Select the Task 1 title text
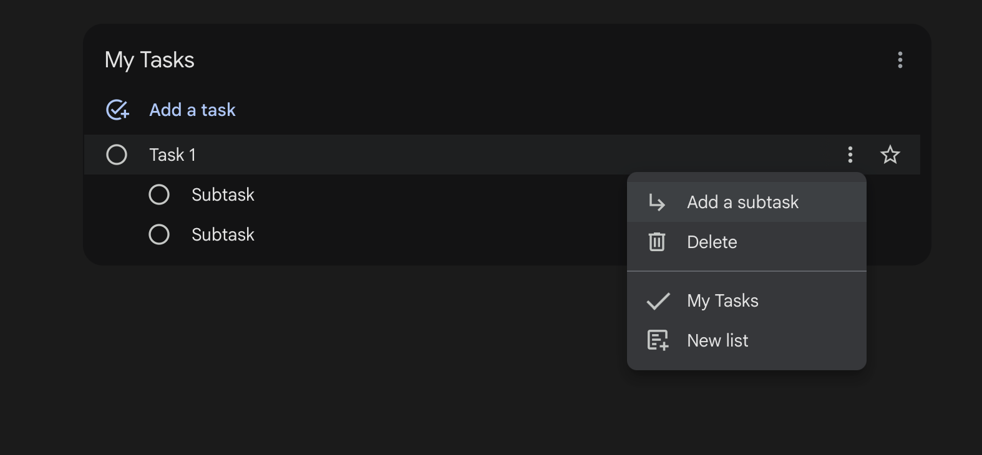This screenshot has height=455, width=982. coord(172,155)
